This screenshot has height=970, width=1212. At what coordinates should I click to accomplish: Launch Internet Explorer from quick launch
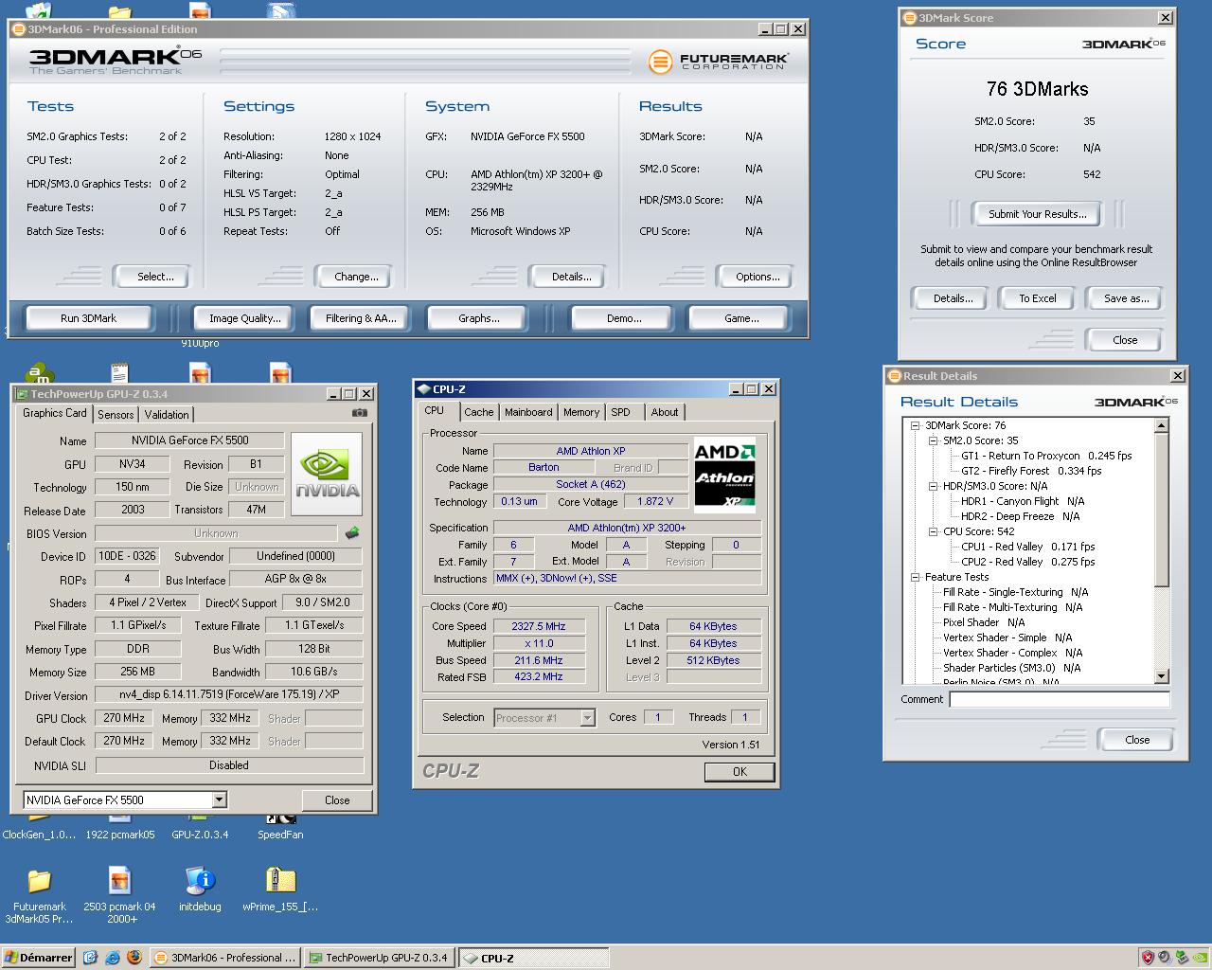tap(112, 958)
